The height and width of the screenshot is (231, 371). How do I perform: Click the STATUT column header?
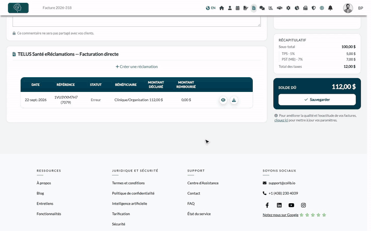[x=96, y=85]
